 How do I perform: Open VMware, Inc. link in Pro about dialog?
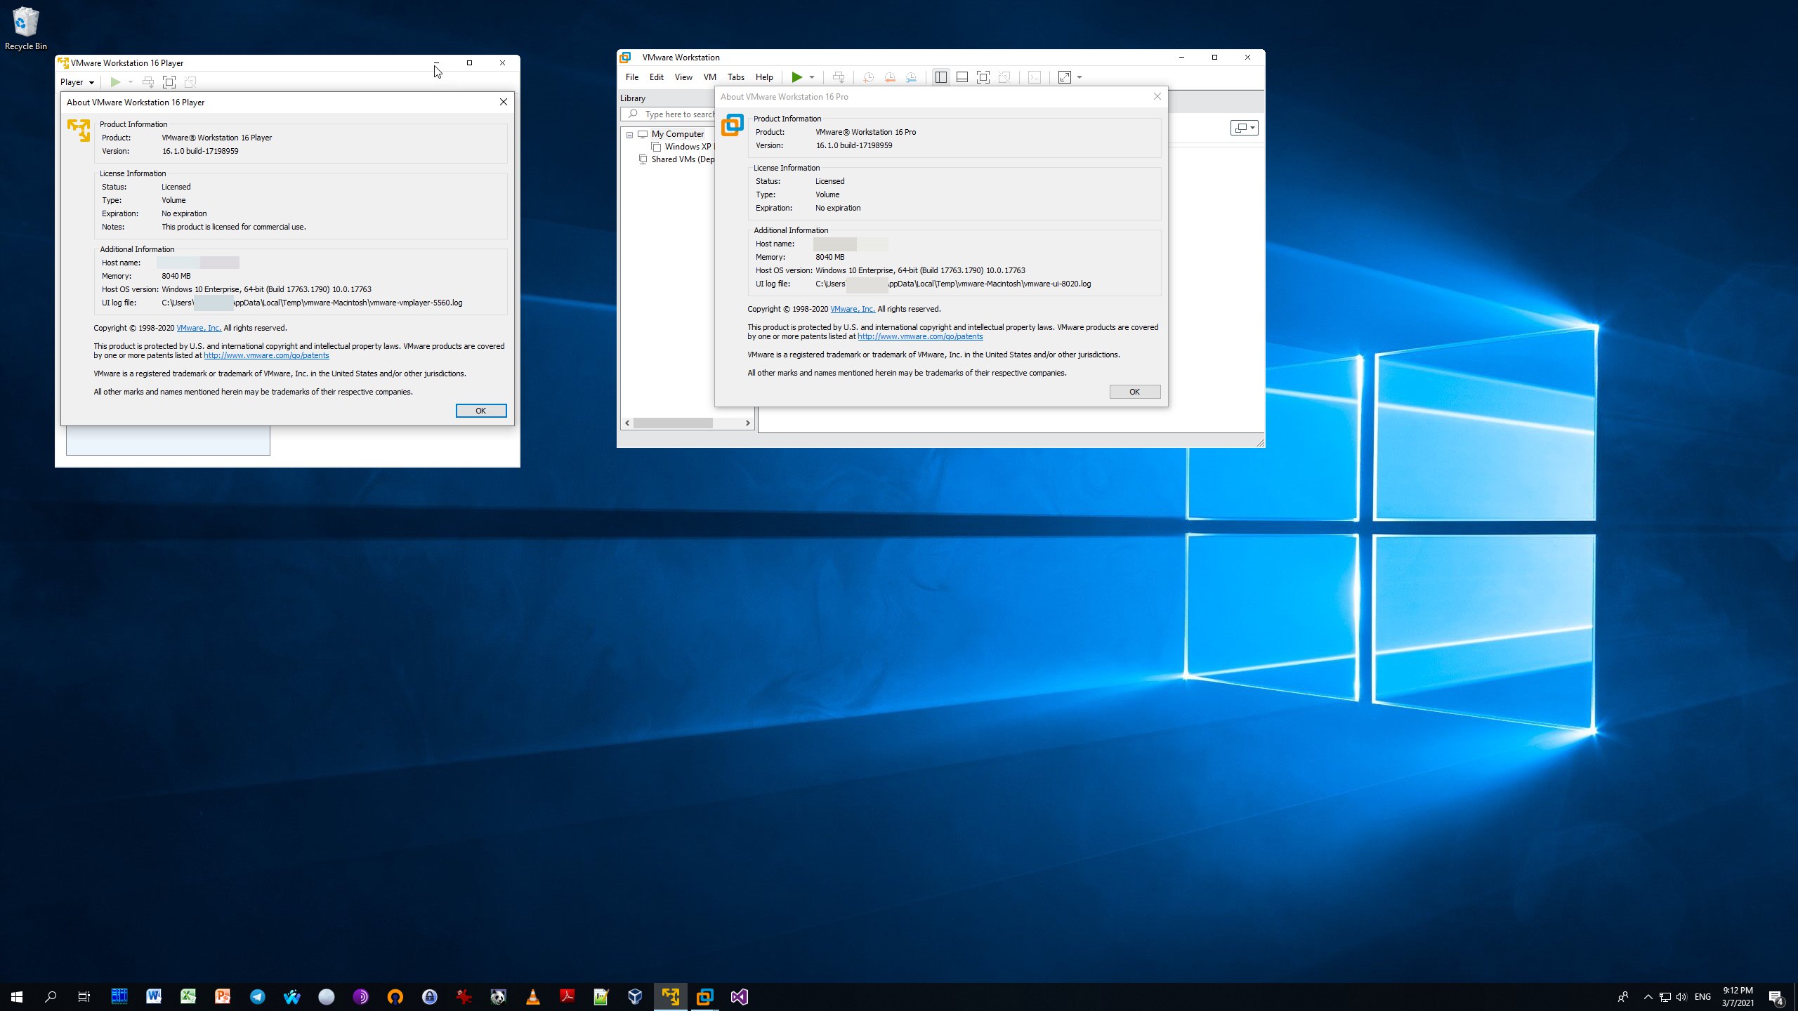point(853,309)
